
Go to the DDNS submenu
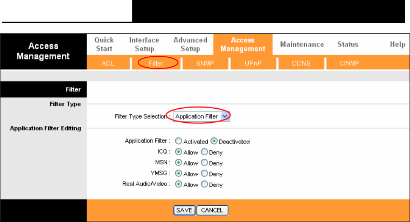(x=301, y=63)
